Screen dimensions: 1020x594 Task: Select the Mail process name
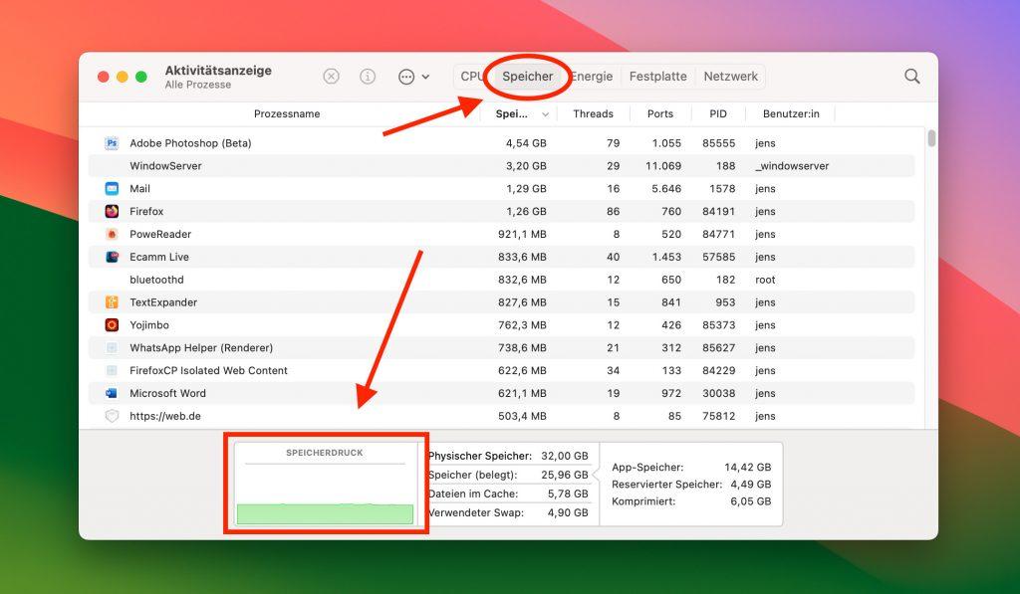click(139, 188)
